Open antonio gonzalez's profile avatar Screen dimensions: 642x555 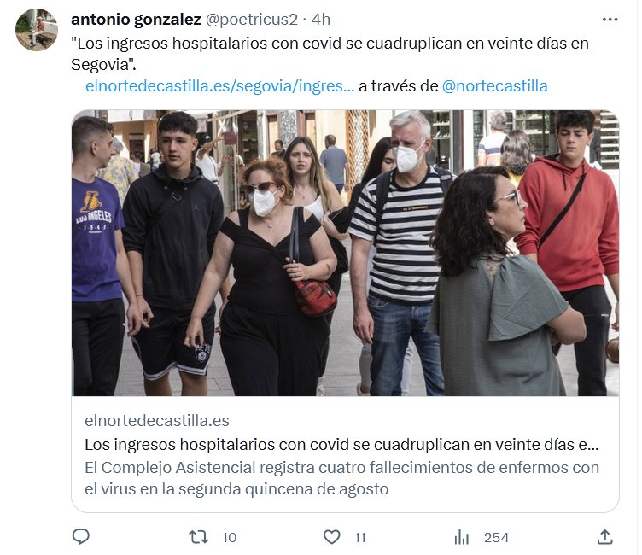click(37, 30)
